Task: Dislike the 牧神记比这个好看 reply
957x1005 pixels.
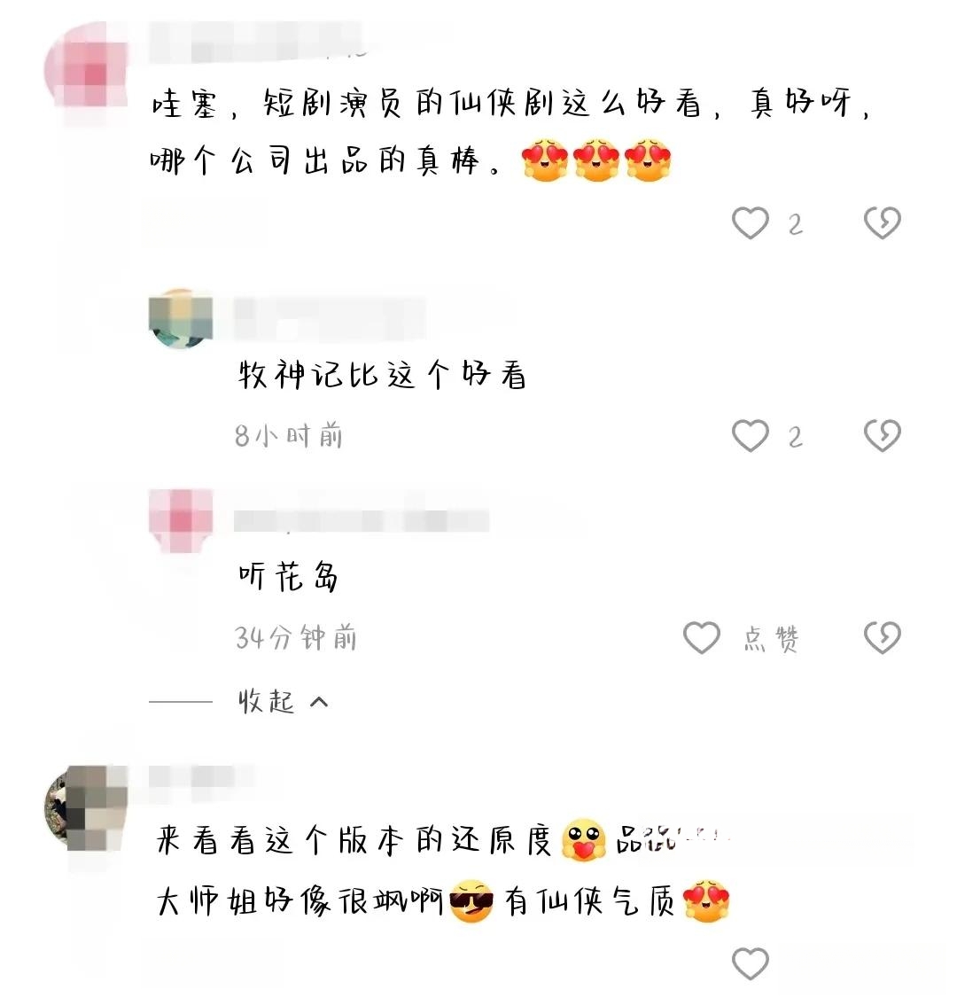Action: tap(882, 436)
